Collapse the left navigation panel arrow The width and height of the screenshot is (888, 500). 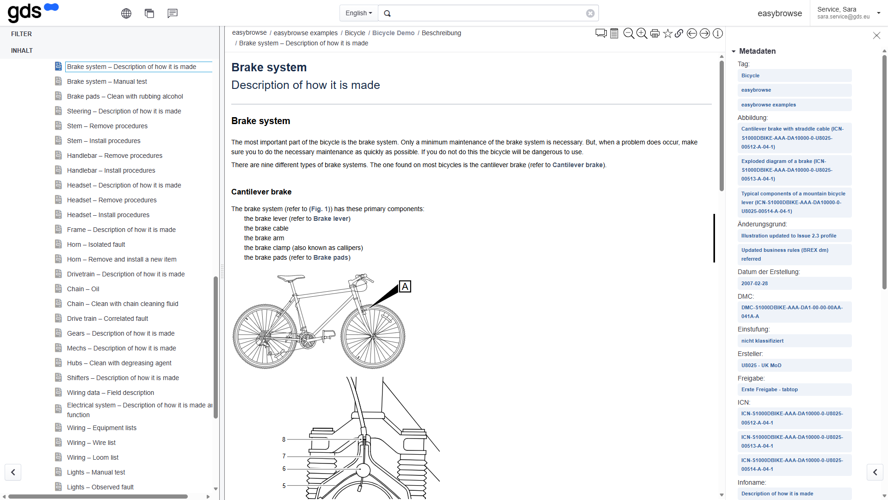[x=13, y=472]
